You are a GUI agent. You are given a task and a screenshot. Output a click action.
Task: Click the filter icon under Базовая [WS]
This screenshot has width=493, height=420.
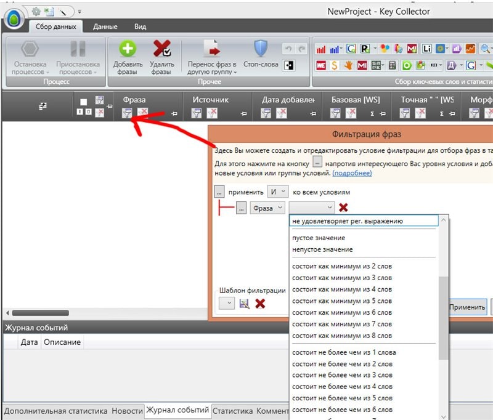336,113
